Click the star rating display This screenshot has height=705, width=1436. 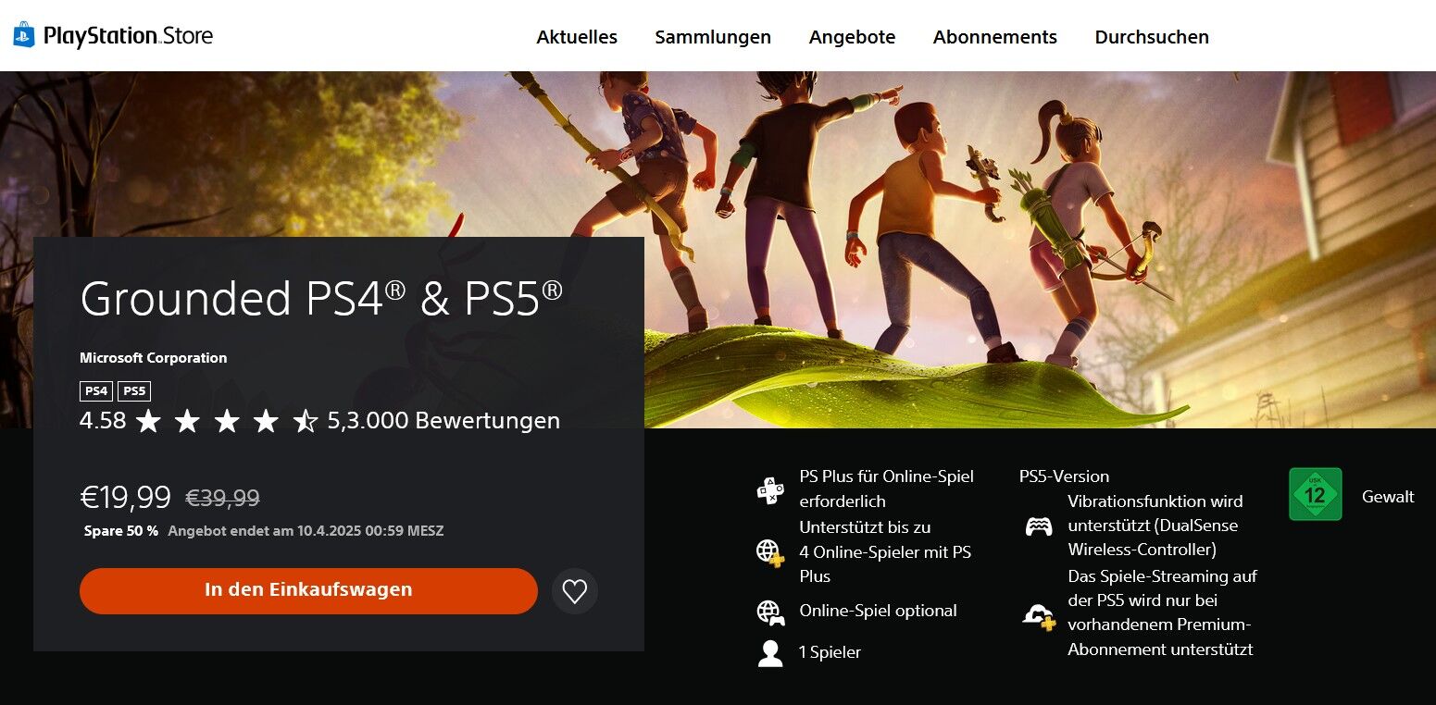[227, 422]
